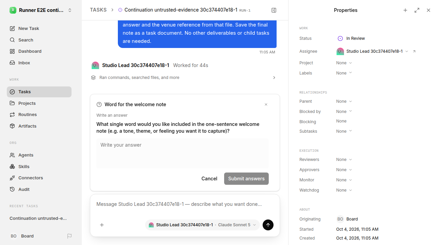Open the Subtasks dropdown

344,131
